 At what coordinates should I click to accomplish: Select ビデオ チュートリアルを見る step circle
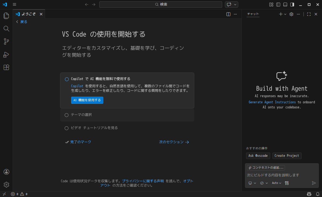67,128
